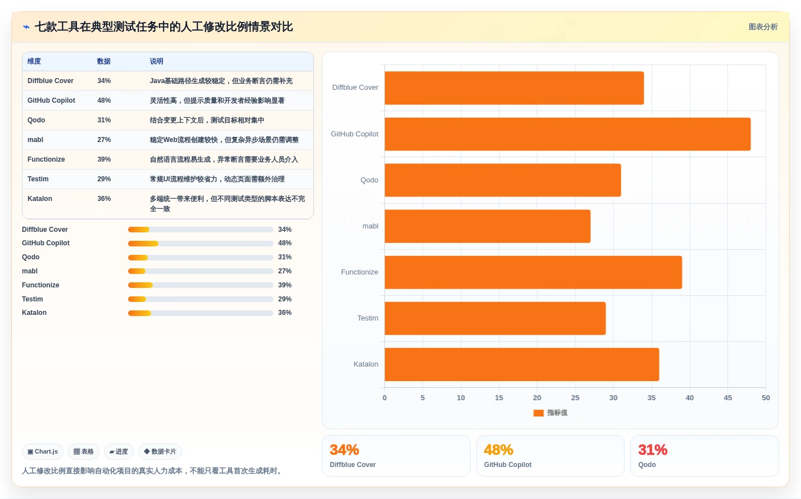Click the 48% value in table
This screenshot has height=499, width=801.
tap(104, 100)
